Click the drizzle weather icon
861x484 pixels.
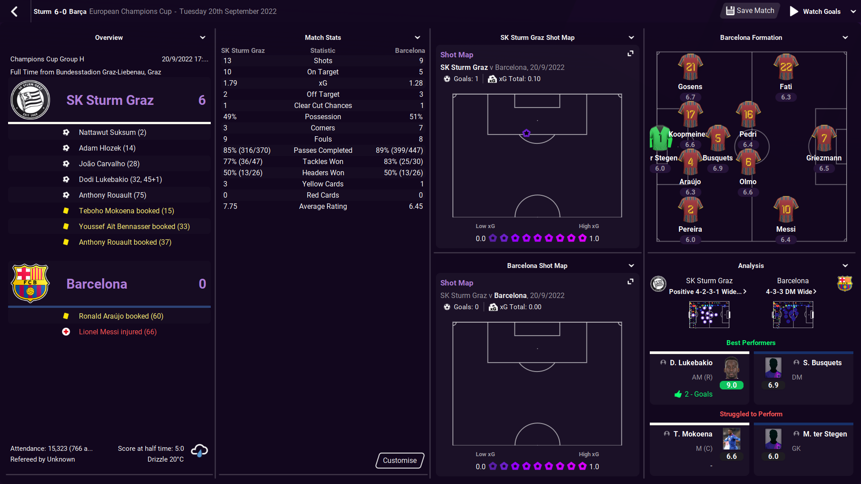click(x=199, y=450)
